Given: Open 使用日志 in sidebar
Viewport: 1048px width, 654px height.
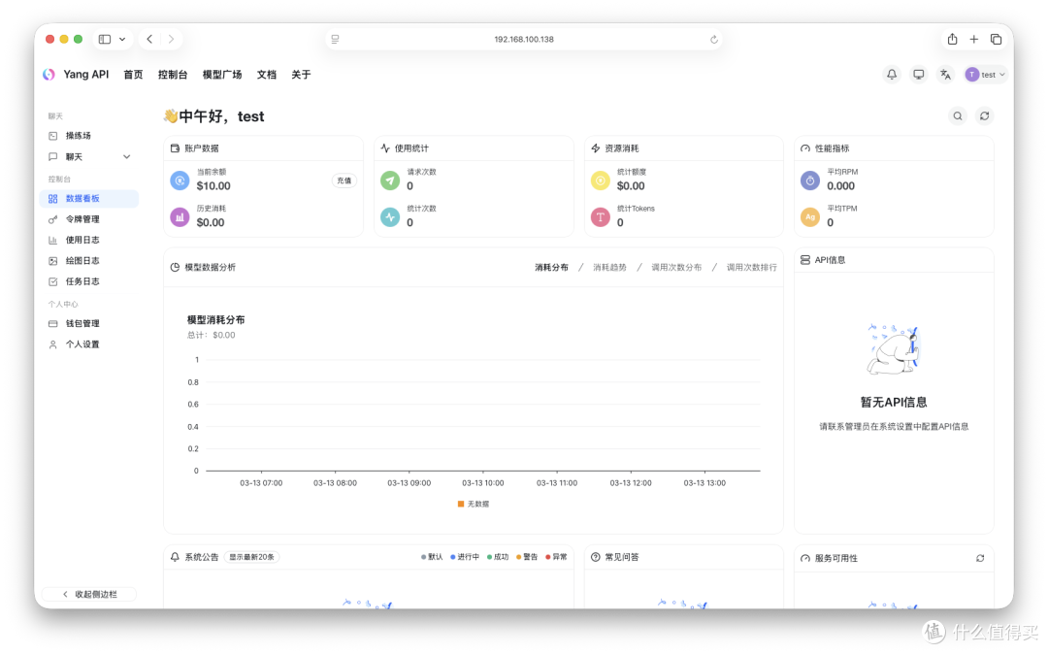Looking at the screenshot, I should point(89,240).
